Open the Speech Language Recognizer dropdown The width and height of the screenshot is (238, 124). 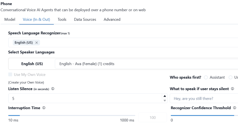pos(134,43)
